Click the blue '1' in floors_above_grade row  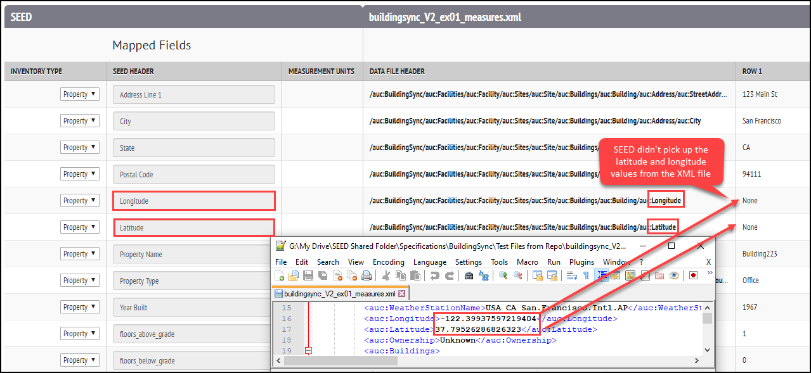point(743,333)
